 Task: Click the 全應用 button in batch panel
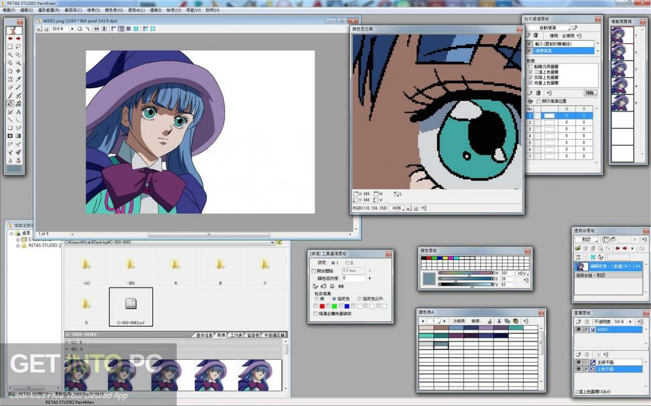point(568,36)
